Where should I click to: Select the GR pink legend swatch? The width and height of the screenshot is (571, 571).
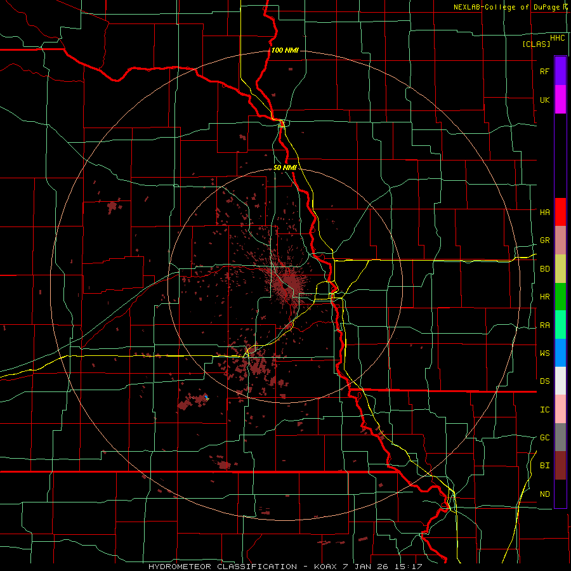[x=560, y=240]
